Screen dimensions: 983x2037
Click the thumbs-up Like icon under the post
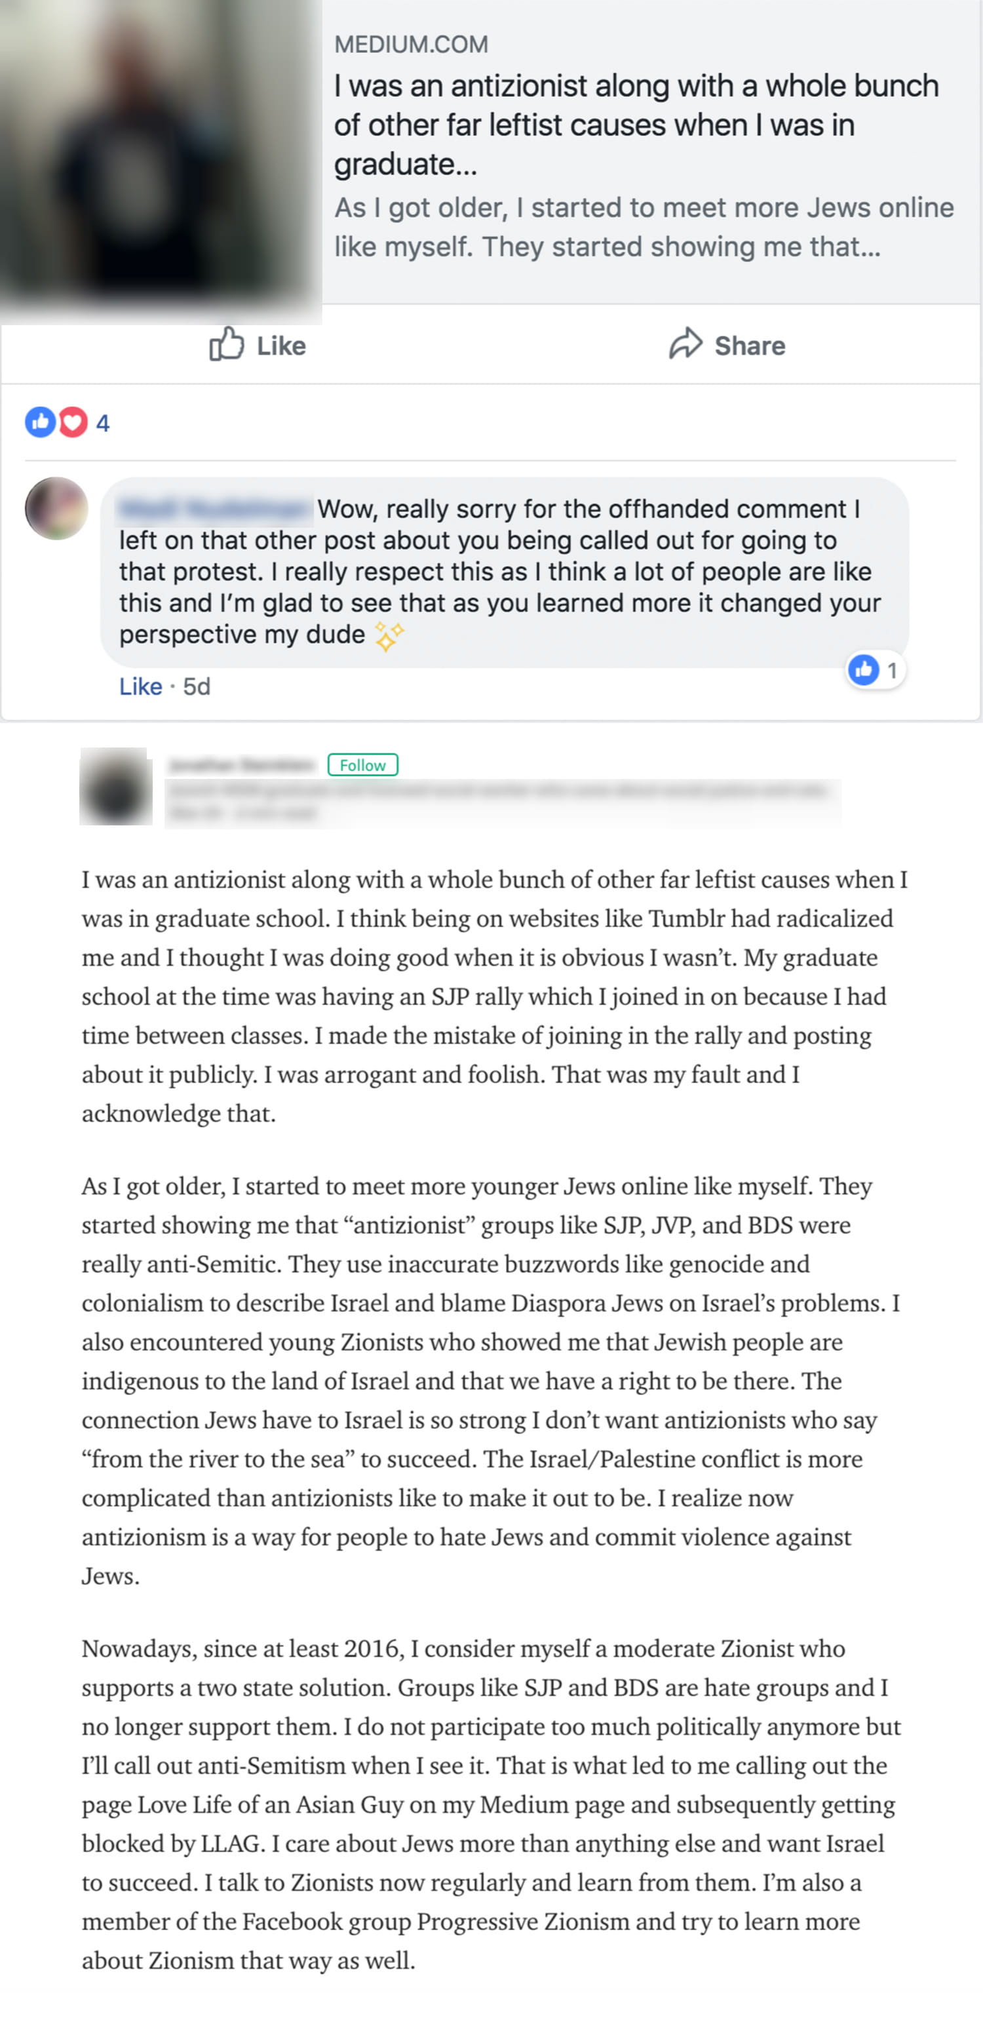coord(227,344)
